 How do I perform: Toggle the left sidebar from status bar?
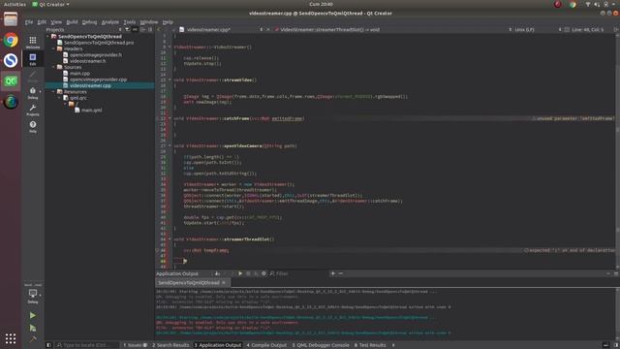[48, 345]
